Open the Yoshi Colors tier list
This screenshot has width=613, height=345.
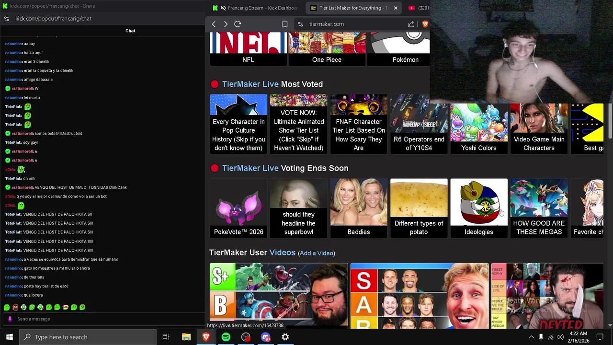[479, 128]
